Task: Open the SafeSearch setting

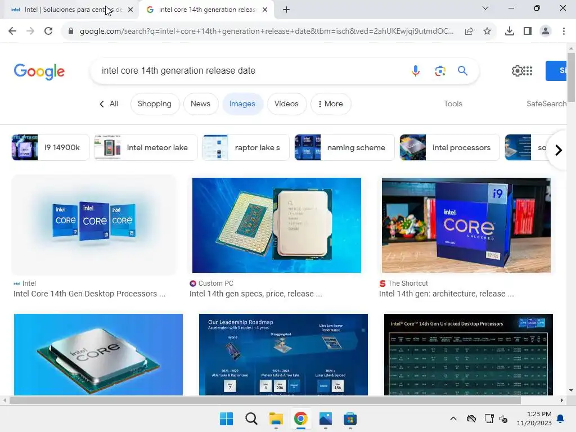Action: tap(546, 104)
